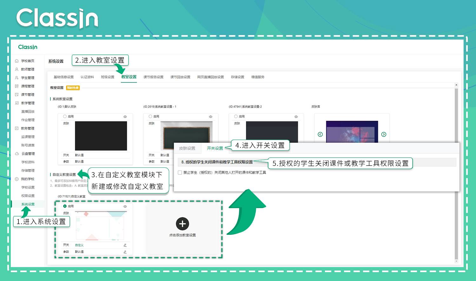
Task: Click the 皮肤库 skin thumbnail
Action: tap(352, 132)
